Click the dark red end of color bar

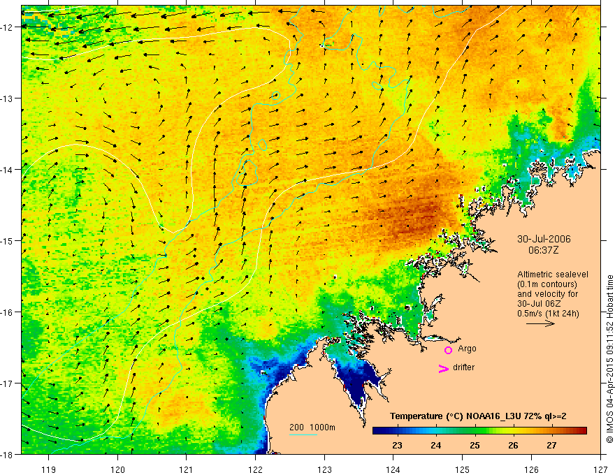click(x=582, y=430)
